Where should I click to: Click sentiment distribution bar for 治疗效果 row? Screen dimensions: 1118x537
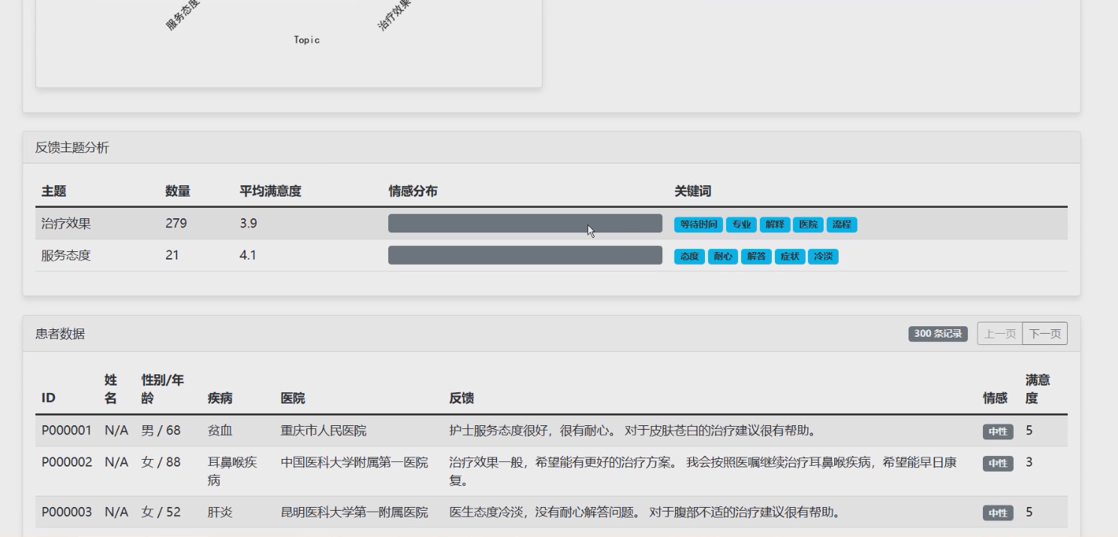[525, 223]
